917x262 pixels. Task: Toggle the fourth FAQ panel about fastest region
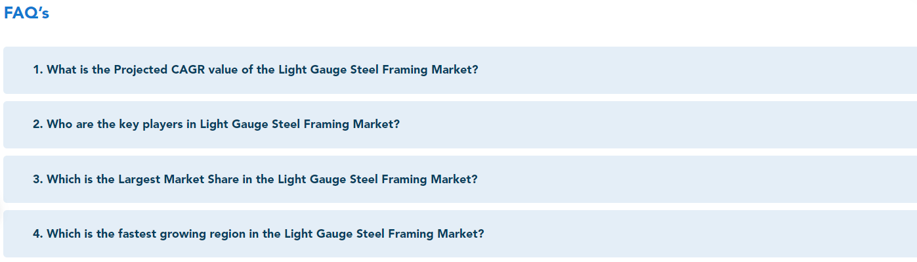[459, 234]
